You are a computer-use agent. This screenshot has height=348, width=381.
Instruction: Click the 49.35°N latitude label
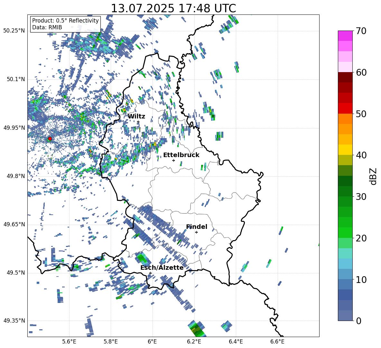click(x=14, y=321)
